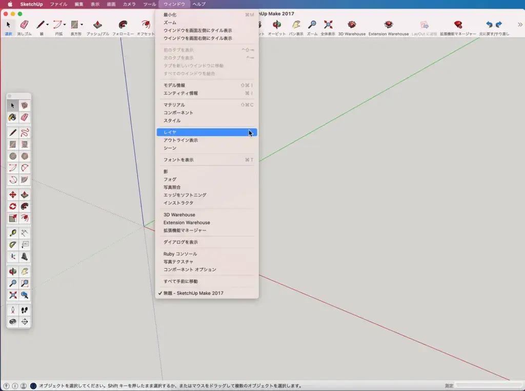The width and height of the screenshot is (525, 391).
Task: Select Circle tool in the palette
Action: [x=13, y=156]
